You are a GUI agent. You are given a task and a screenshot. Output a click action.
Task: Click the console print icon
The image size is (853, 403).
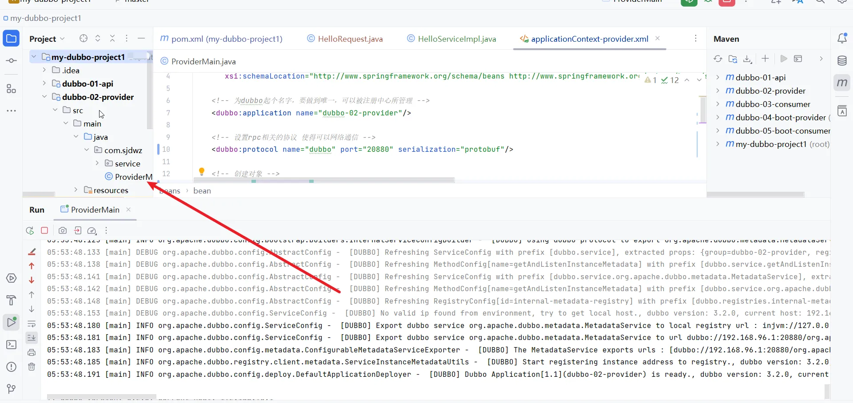[x=32, y=352]
